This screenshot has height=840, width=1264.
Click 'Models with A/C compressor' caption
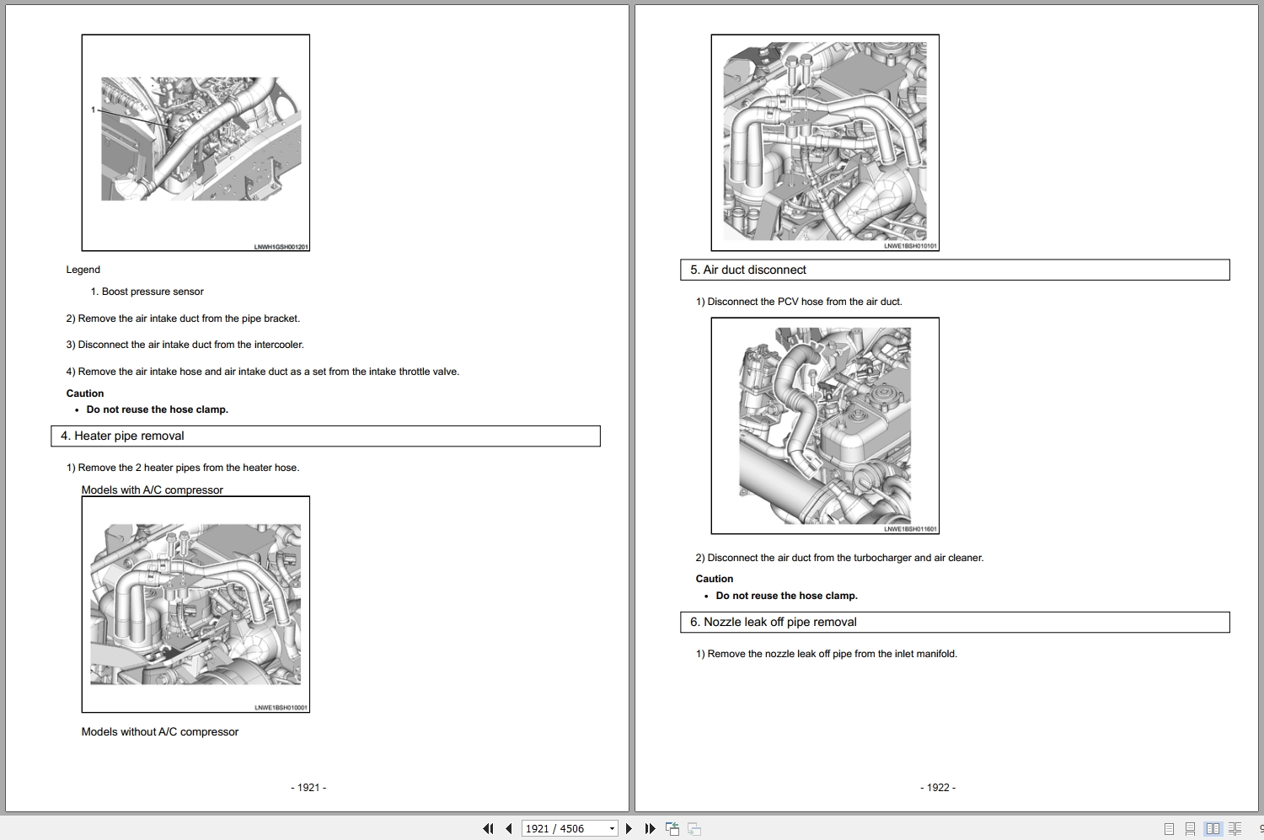(153, 490)
